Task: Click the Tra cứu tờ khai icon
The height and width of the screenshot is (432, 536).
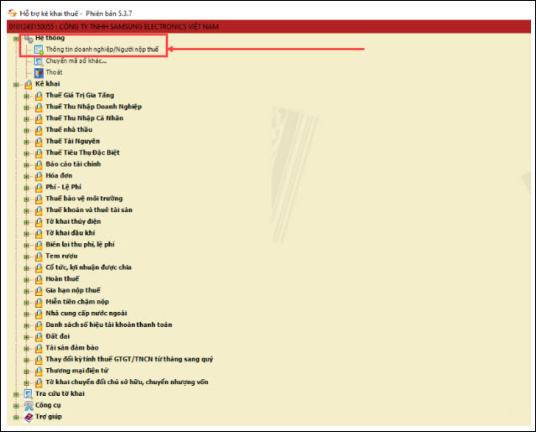Action: point(27,393)
